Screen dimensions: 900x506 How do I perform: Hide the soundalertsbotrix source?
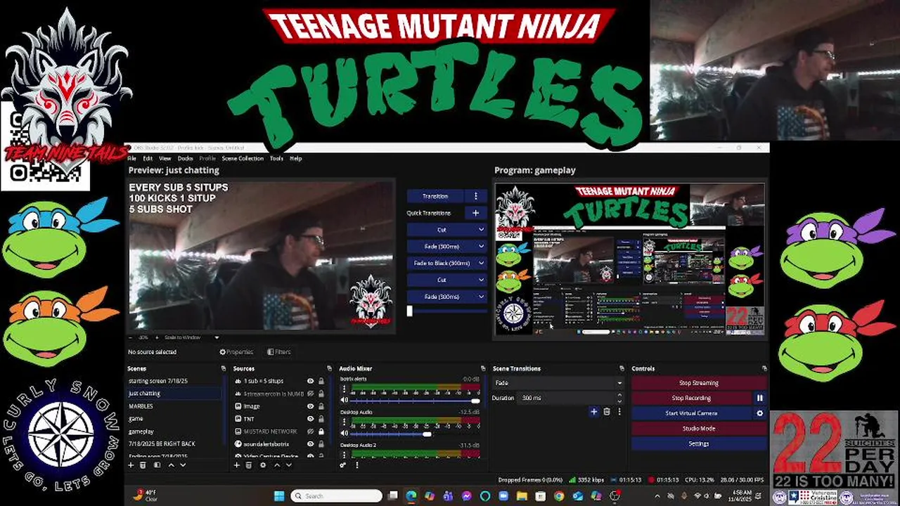(x=310, y=444)
